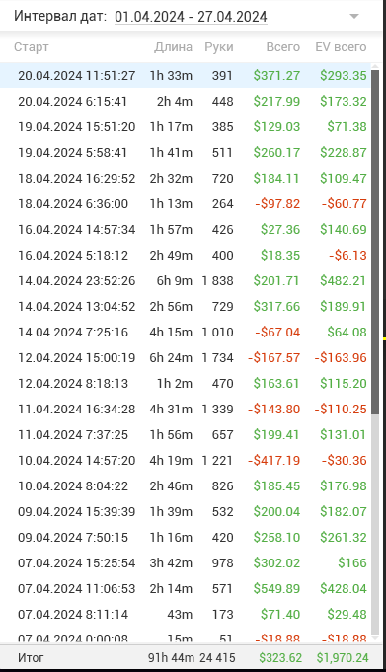This screenshot has height=672, width=386.
Task: Sort by the Всего column header
Action: click(283, 47)
